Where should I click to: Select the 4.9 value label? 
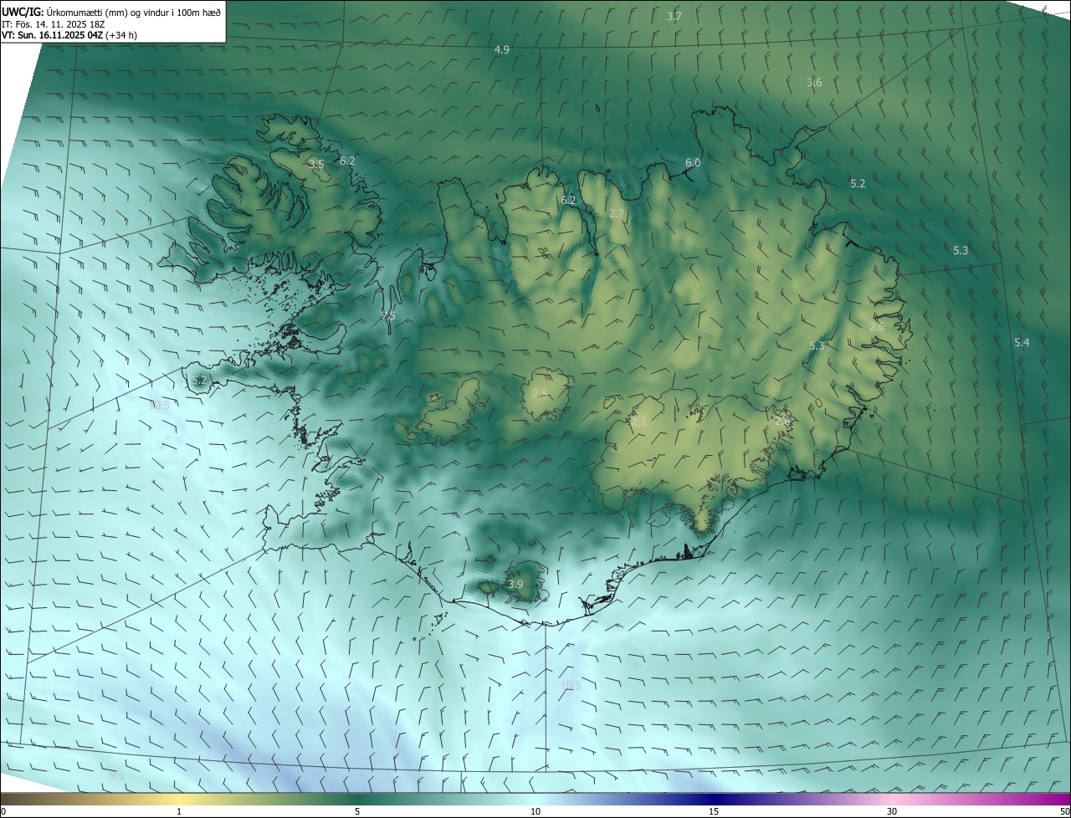pos(502,49)
